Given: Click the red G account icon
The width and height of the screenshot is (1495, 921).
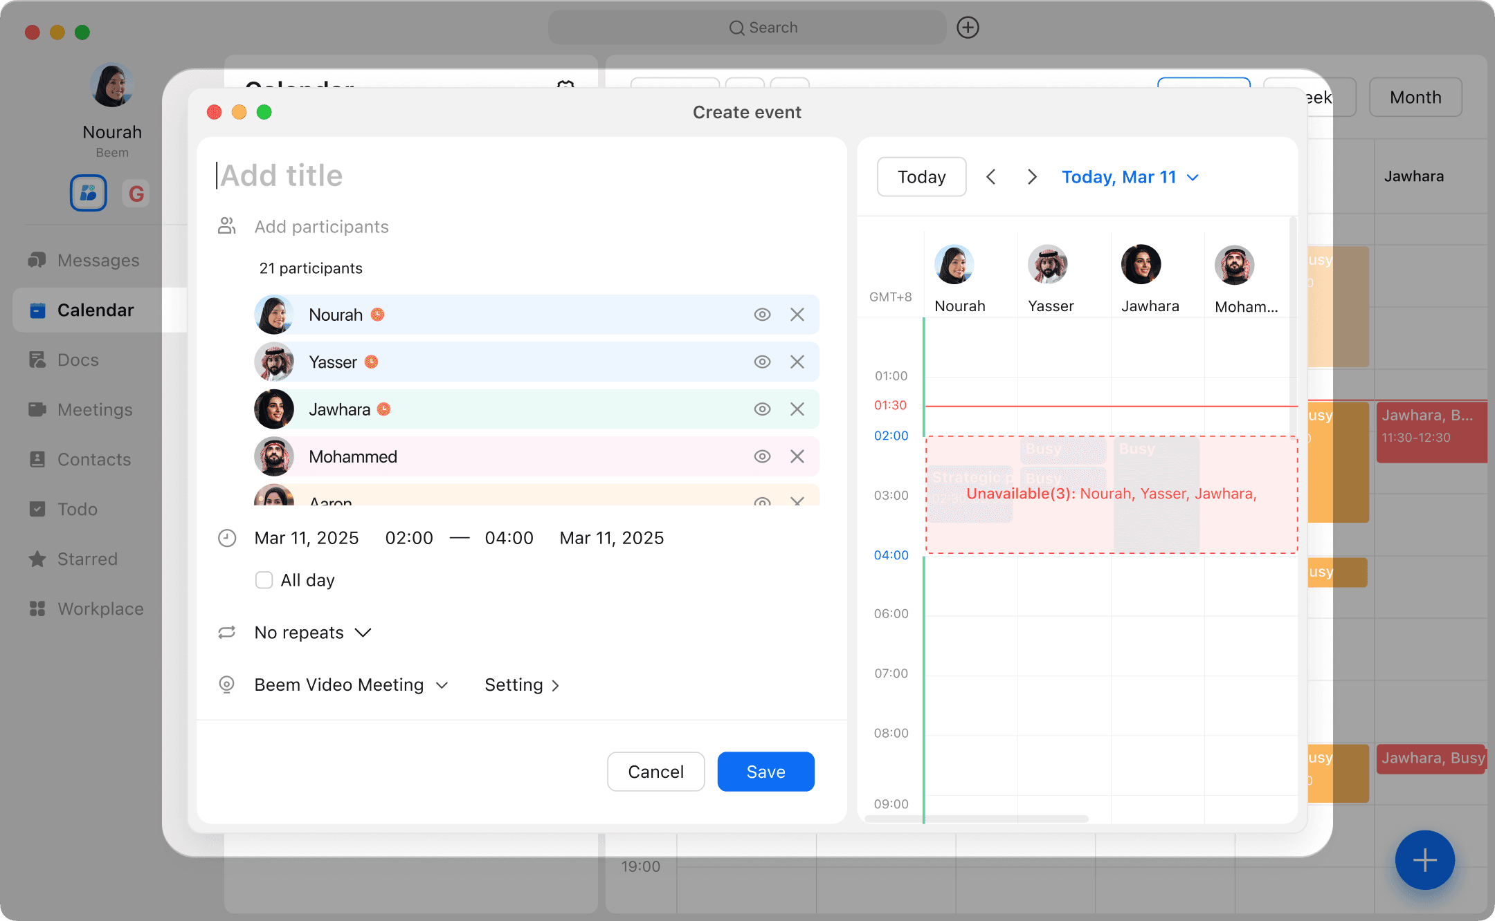Looking at the screenshot, I should click(x=136, y=194).
